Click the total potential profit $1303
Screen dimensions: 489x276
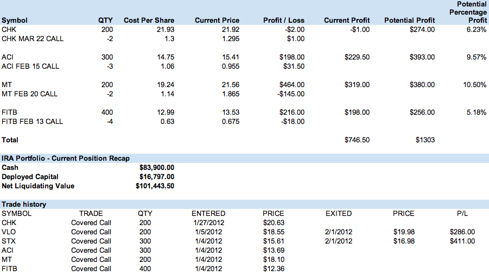coord(425,140)
